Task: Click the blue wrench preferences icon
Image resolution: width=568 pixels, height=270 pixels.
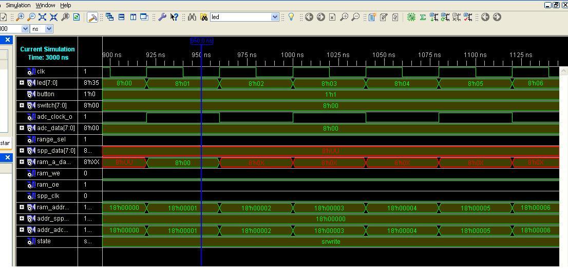Action: coord(162,17)
